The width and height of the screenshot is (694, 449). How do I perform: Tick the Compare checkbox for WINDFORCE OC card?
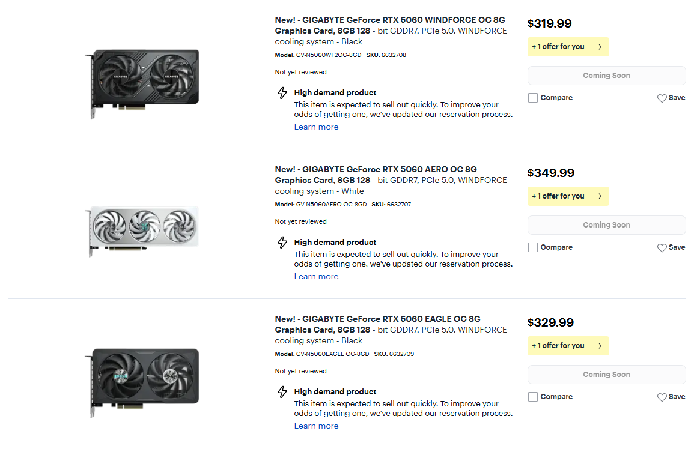pos(533,98)
